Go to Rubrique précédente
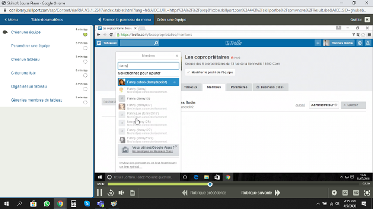The height and width of the screenshot is (209, 373). [204, 193]
